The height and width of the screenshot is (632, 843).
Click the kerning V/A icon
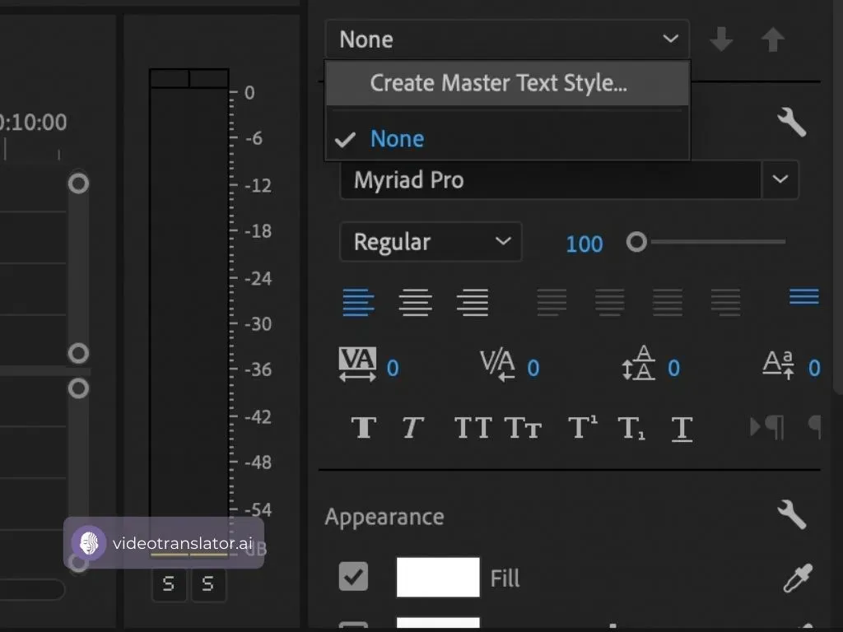(x=497, y=365)
